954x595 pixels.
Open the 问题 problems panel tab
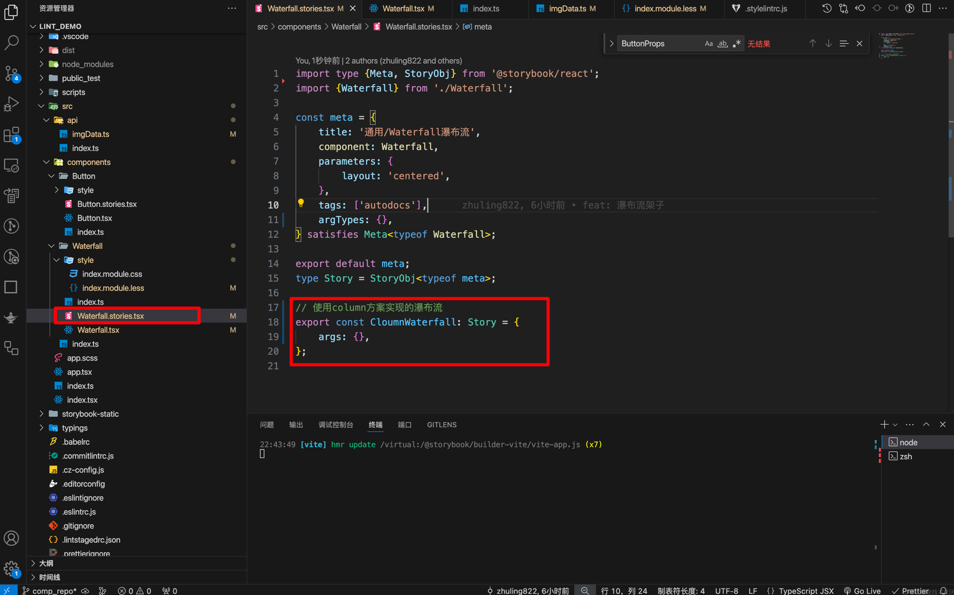tap(267, 424)
